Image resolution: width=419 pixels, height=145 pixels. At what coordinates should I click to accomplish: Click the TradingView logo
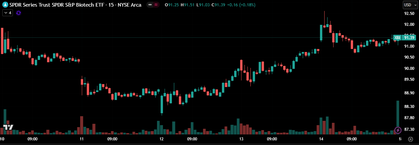pos(8,127)
